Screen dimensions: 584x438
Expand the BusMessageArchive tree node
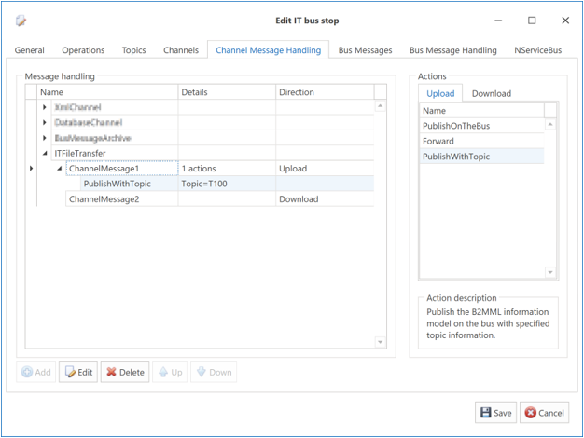tap(45, 138)
